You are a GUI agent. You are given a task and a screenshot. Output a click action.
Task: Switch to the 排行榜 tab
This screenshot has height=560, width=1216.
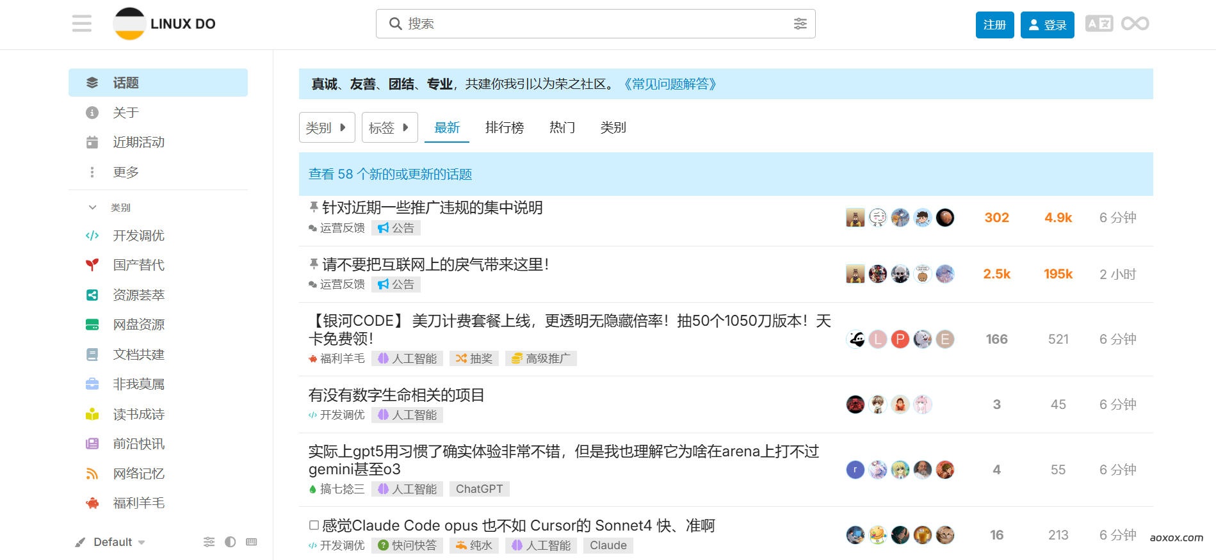point(505,127)
